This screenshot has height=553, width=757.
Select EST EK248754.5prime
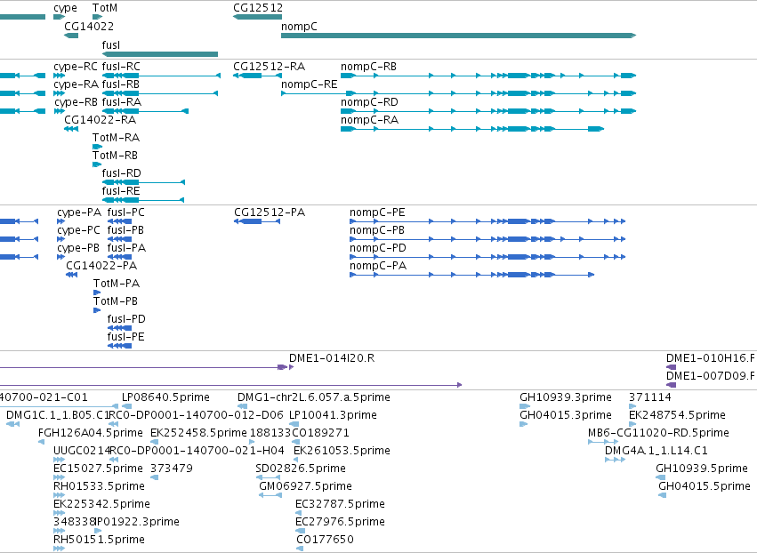point(632,424)
